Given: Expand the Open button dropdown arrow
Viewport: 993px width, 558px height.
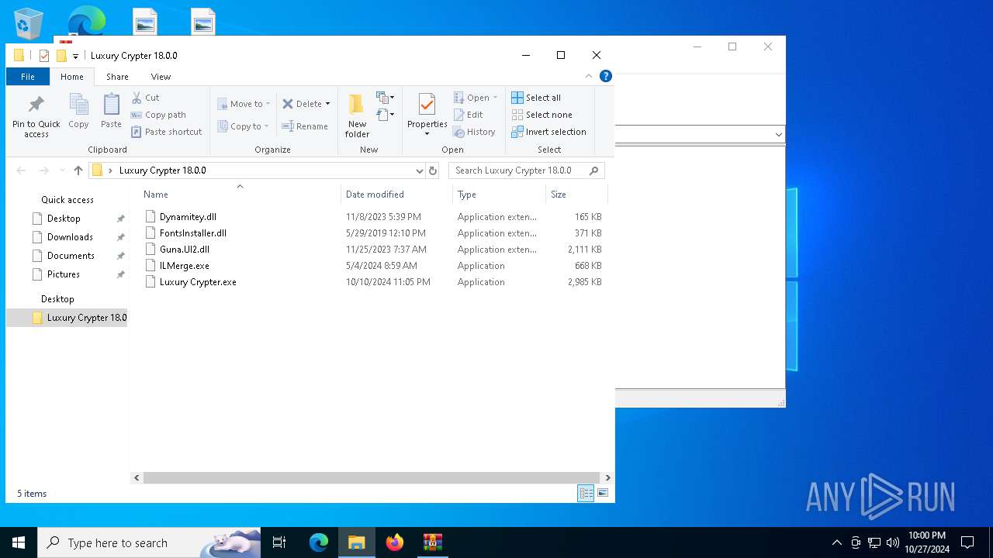Looking at the screenshot, I should 495,98.
